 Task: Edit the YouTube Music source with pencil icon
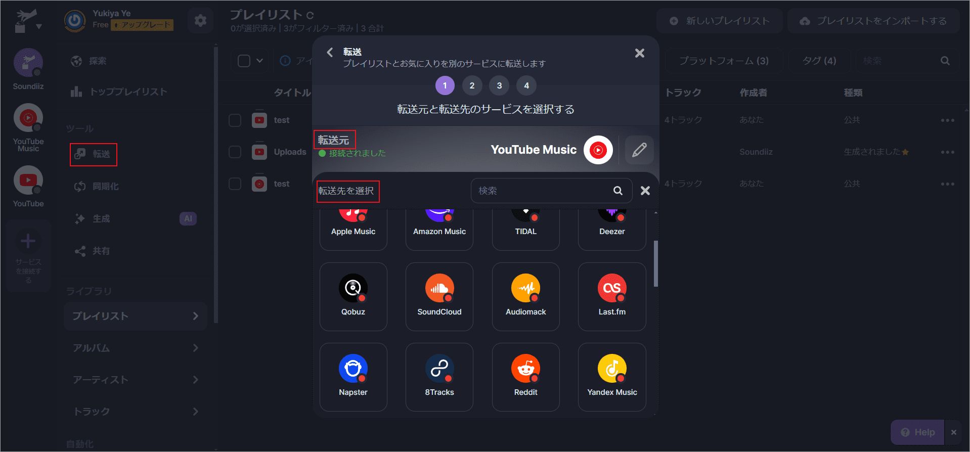pos(639,150)
